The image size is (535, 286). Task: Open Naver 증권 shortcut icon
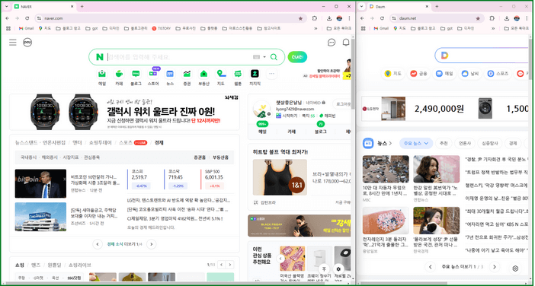click(187, 74)
